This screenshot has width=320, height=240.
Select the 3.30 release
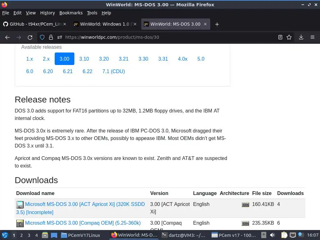point(143,59)
